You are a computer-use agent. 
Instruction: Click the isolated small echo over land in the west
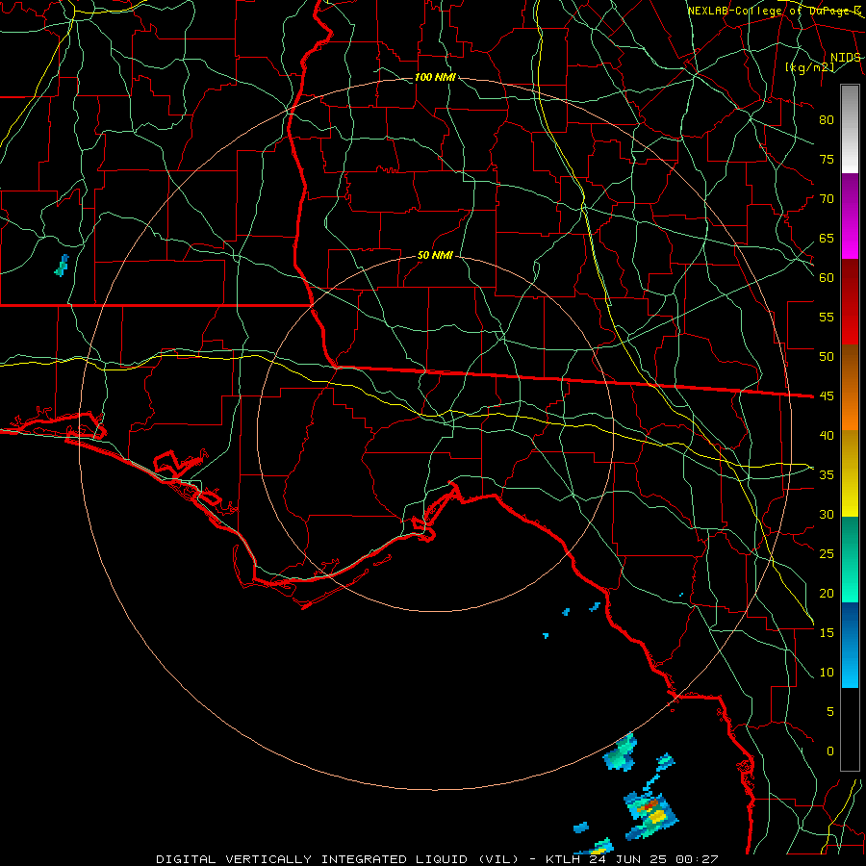tap(62, 266)
